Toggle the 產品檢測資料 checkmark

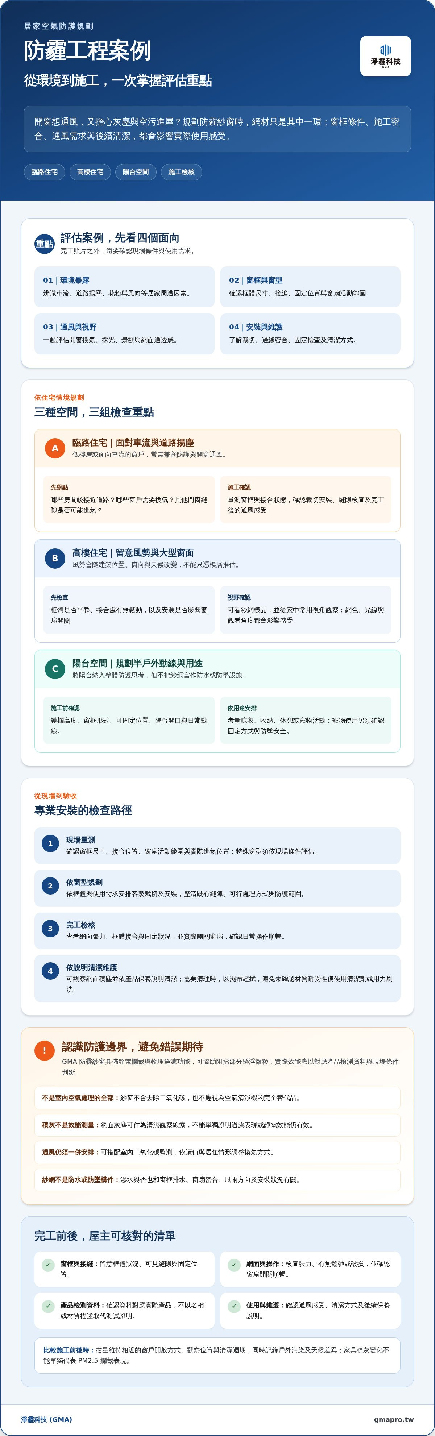click(x=48, y=1306)
